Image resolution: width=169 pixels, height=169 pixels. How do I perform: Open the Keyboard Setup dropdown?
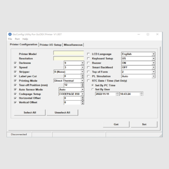click(153, 59)
